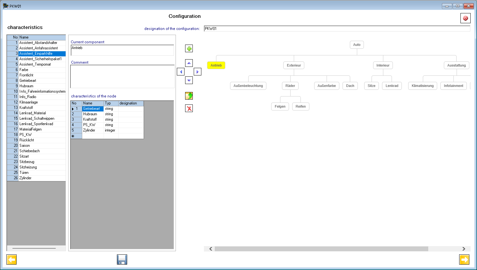
Task: Click the down arrow move node button
Action: pos(189,81)
